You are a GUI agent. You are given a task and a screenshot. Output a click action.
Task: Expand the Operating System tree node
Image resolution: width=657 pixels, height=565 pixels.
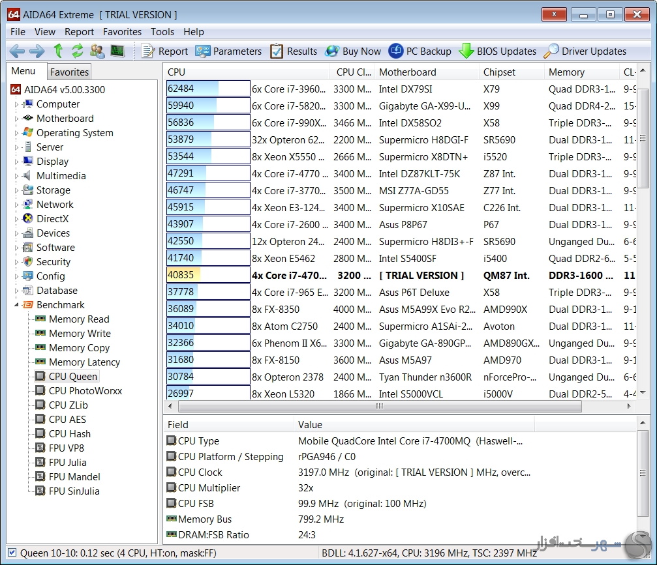click(x=16, y=133)
